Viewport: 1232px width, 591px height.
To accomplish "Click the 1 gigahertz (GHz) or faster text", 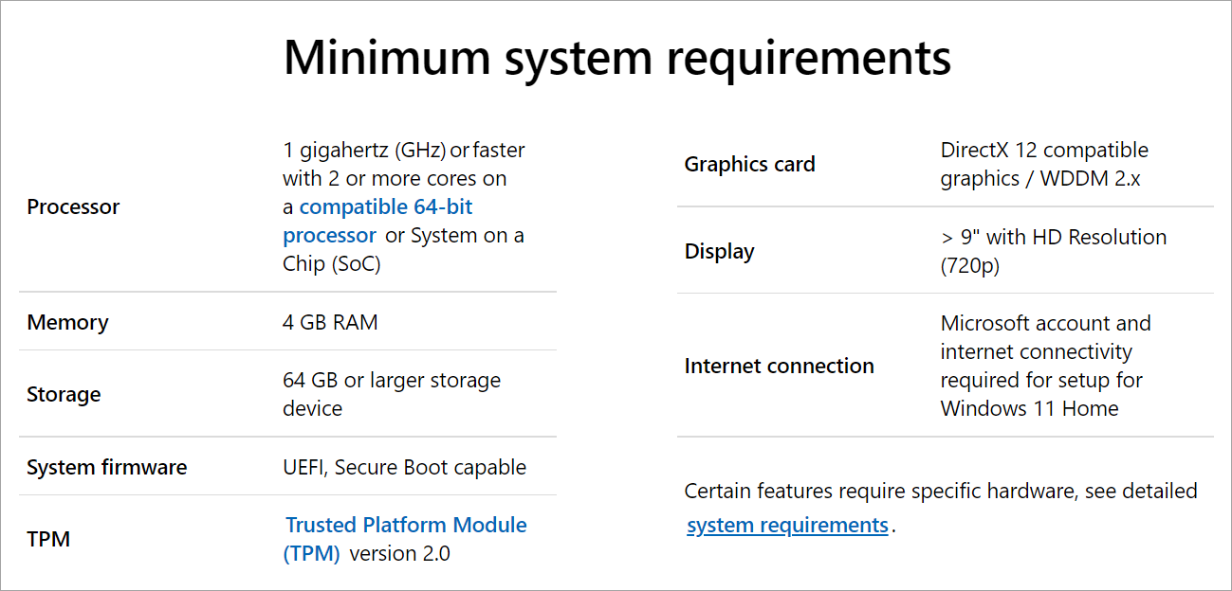I will (x=404, y=150).
